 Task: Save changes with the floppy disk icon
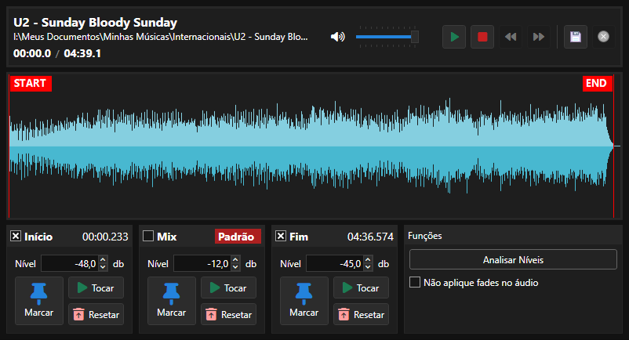click(x=576, y=37)
